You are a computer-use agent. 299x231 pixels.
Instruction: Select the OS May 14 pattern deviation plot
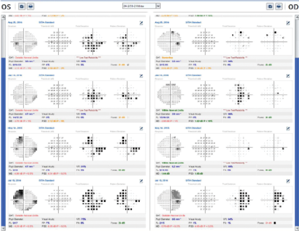127,147
